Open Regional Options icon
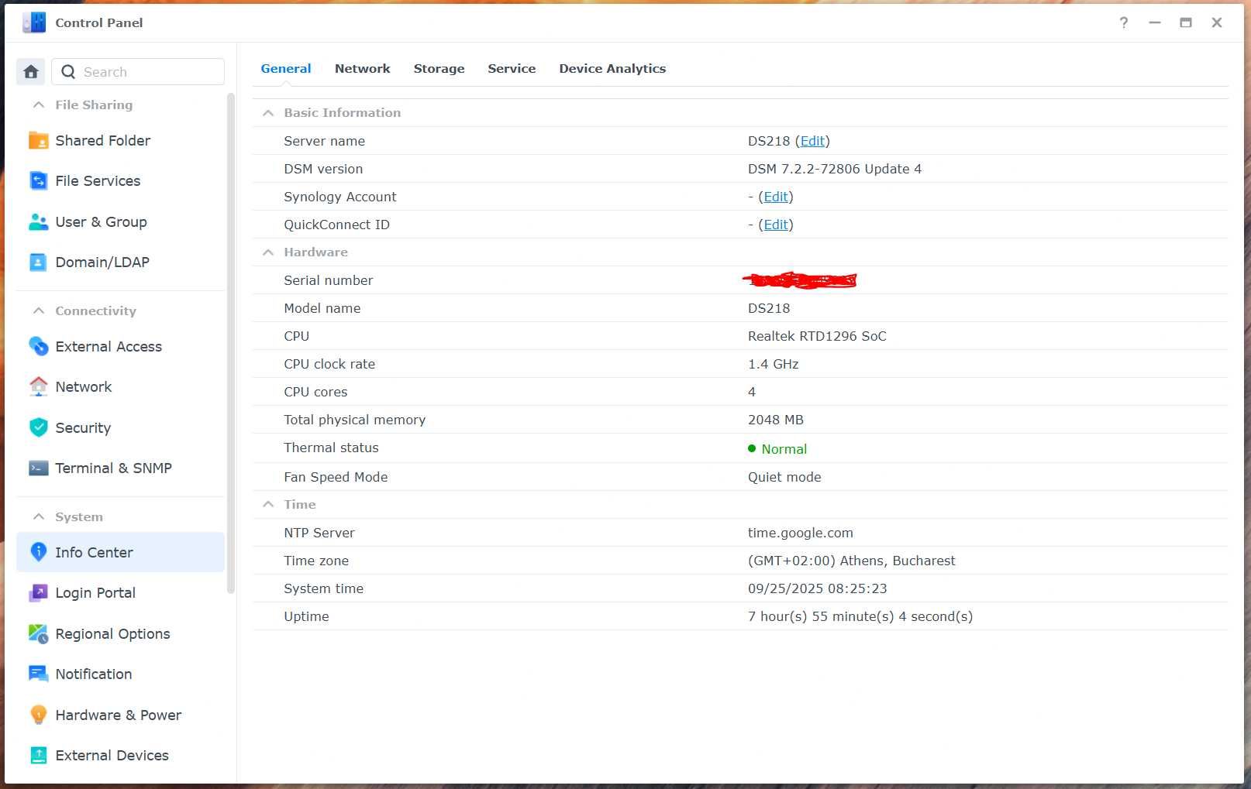The width and height of the screenshot is (1251, 789). tap(38, 633)
